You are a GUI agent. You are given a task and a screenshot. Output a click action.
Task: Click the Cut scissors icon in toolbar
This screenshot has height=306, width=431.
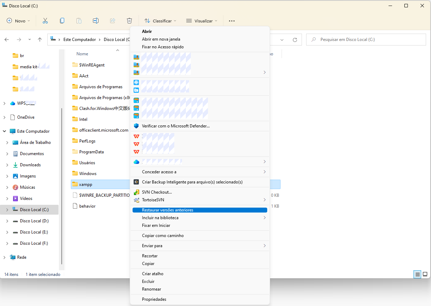click(45, 21)
